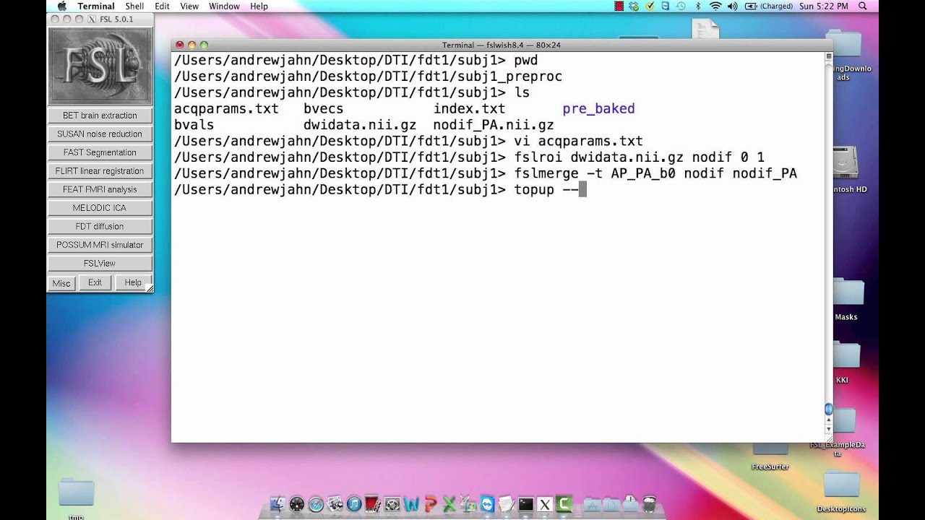The height and width of the screenshot is (520, 925).
Task: Launch Microsoft Word from the Dock
Action: [411, 504]
